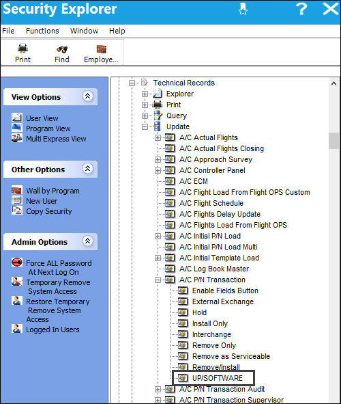Switch to Program View

[48, 129]
